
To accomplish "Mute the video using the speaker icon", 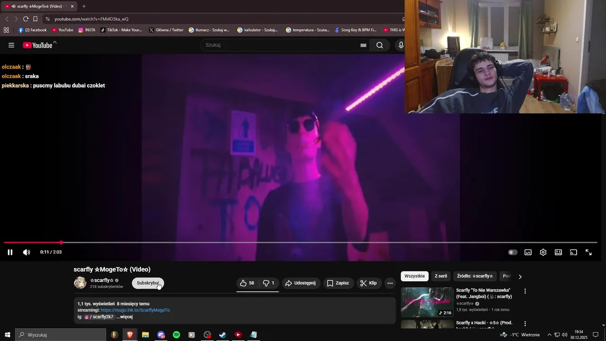I will pos(27,252).
